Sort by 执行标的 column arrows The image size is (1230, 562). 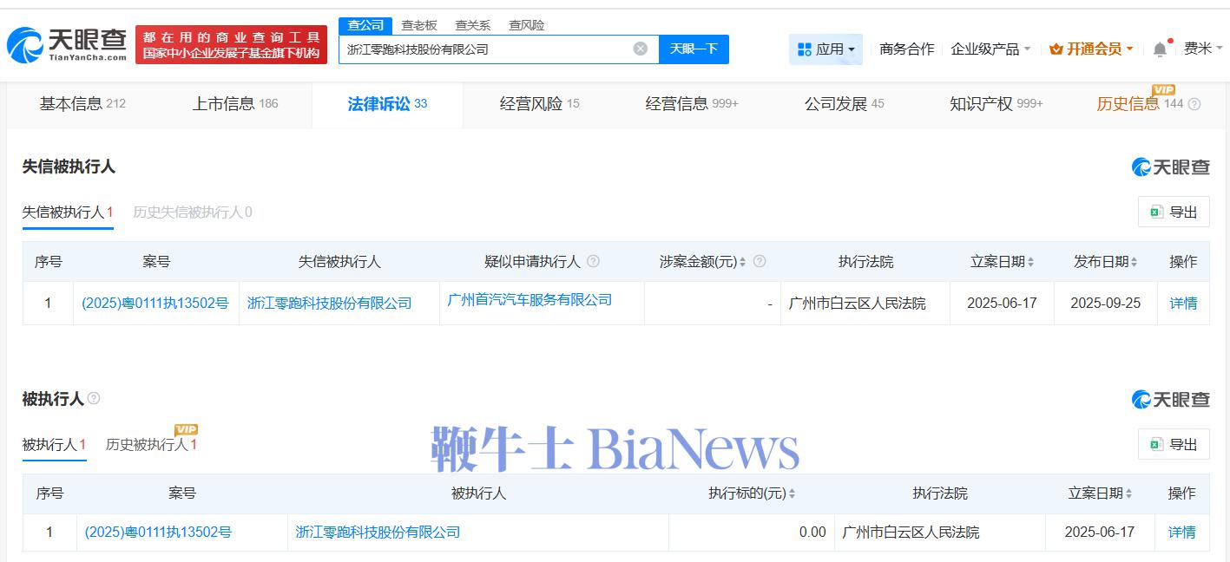coord(792,493)
